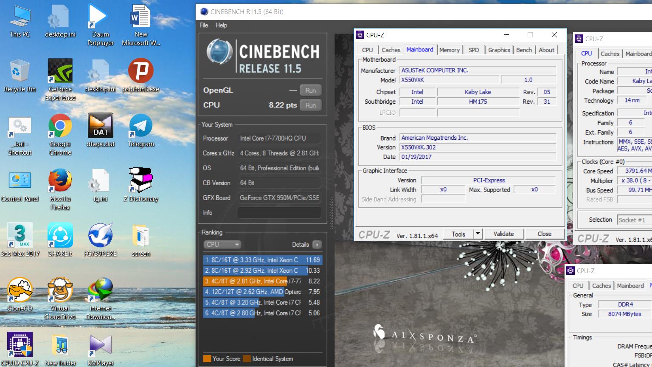Switch to Bench tab in front CPU-Z
The width and height of the screenshot is (652, 367).
tap(524, 50)
